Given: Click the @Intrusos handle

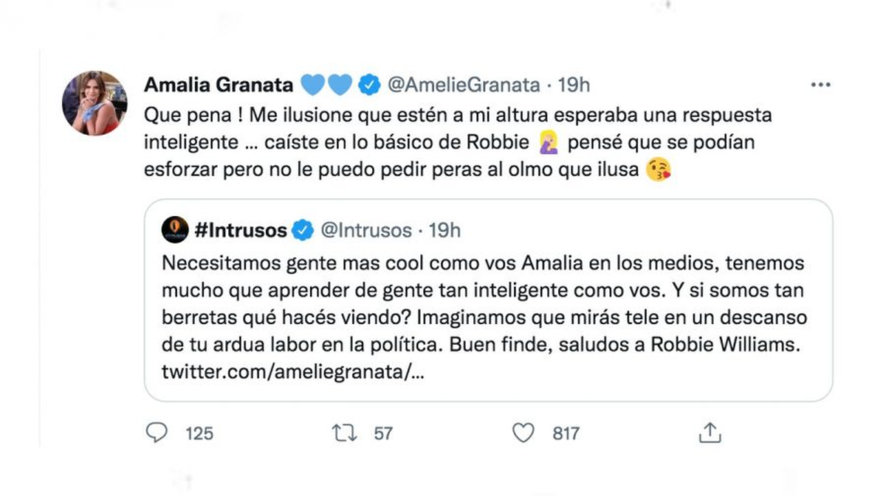Looking at the screenshot, I should 365,231.
